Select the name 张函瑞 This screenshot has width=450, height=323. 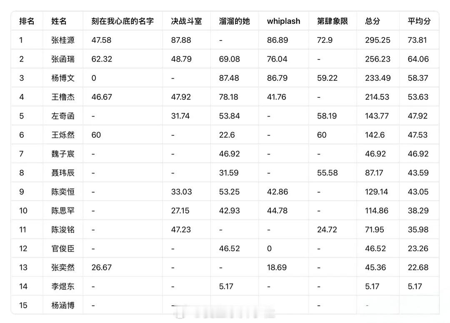tap(63, 59)
